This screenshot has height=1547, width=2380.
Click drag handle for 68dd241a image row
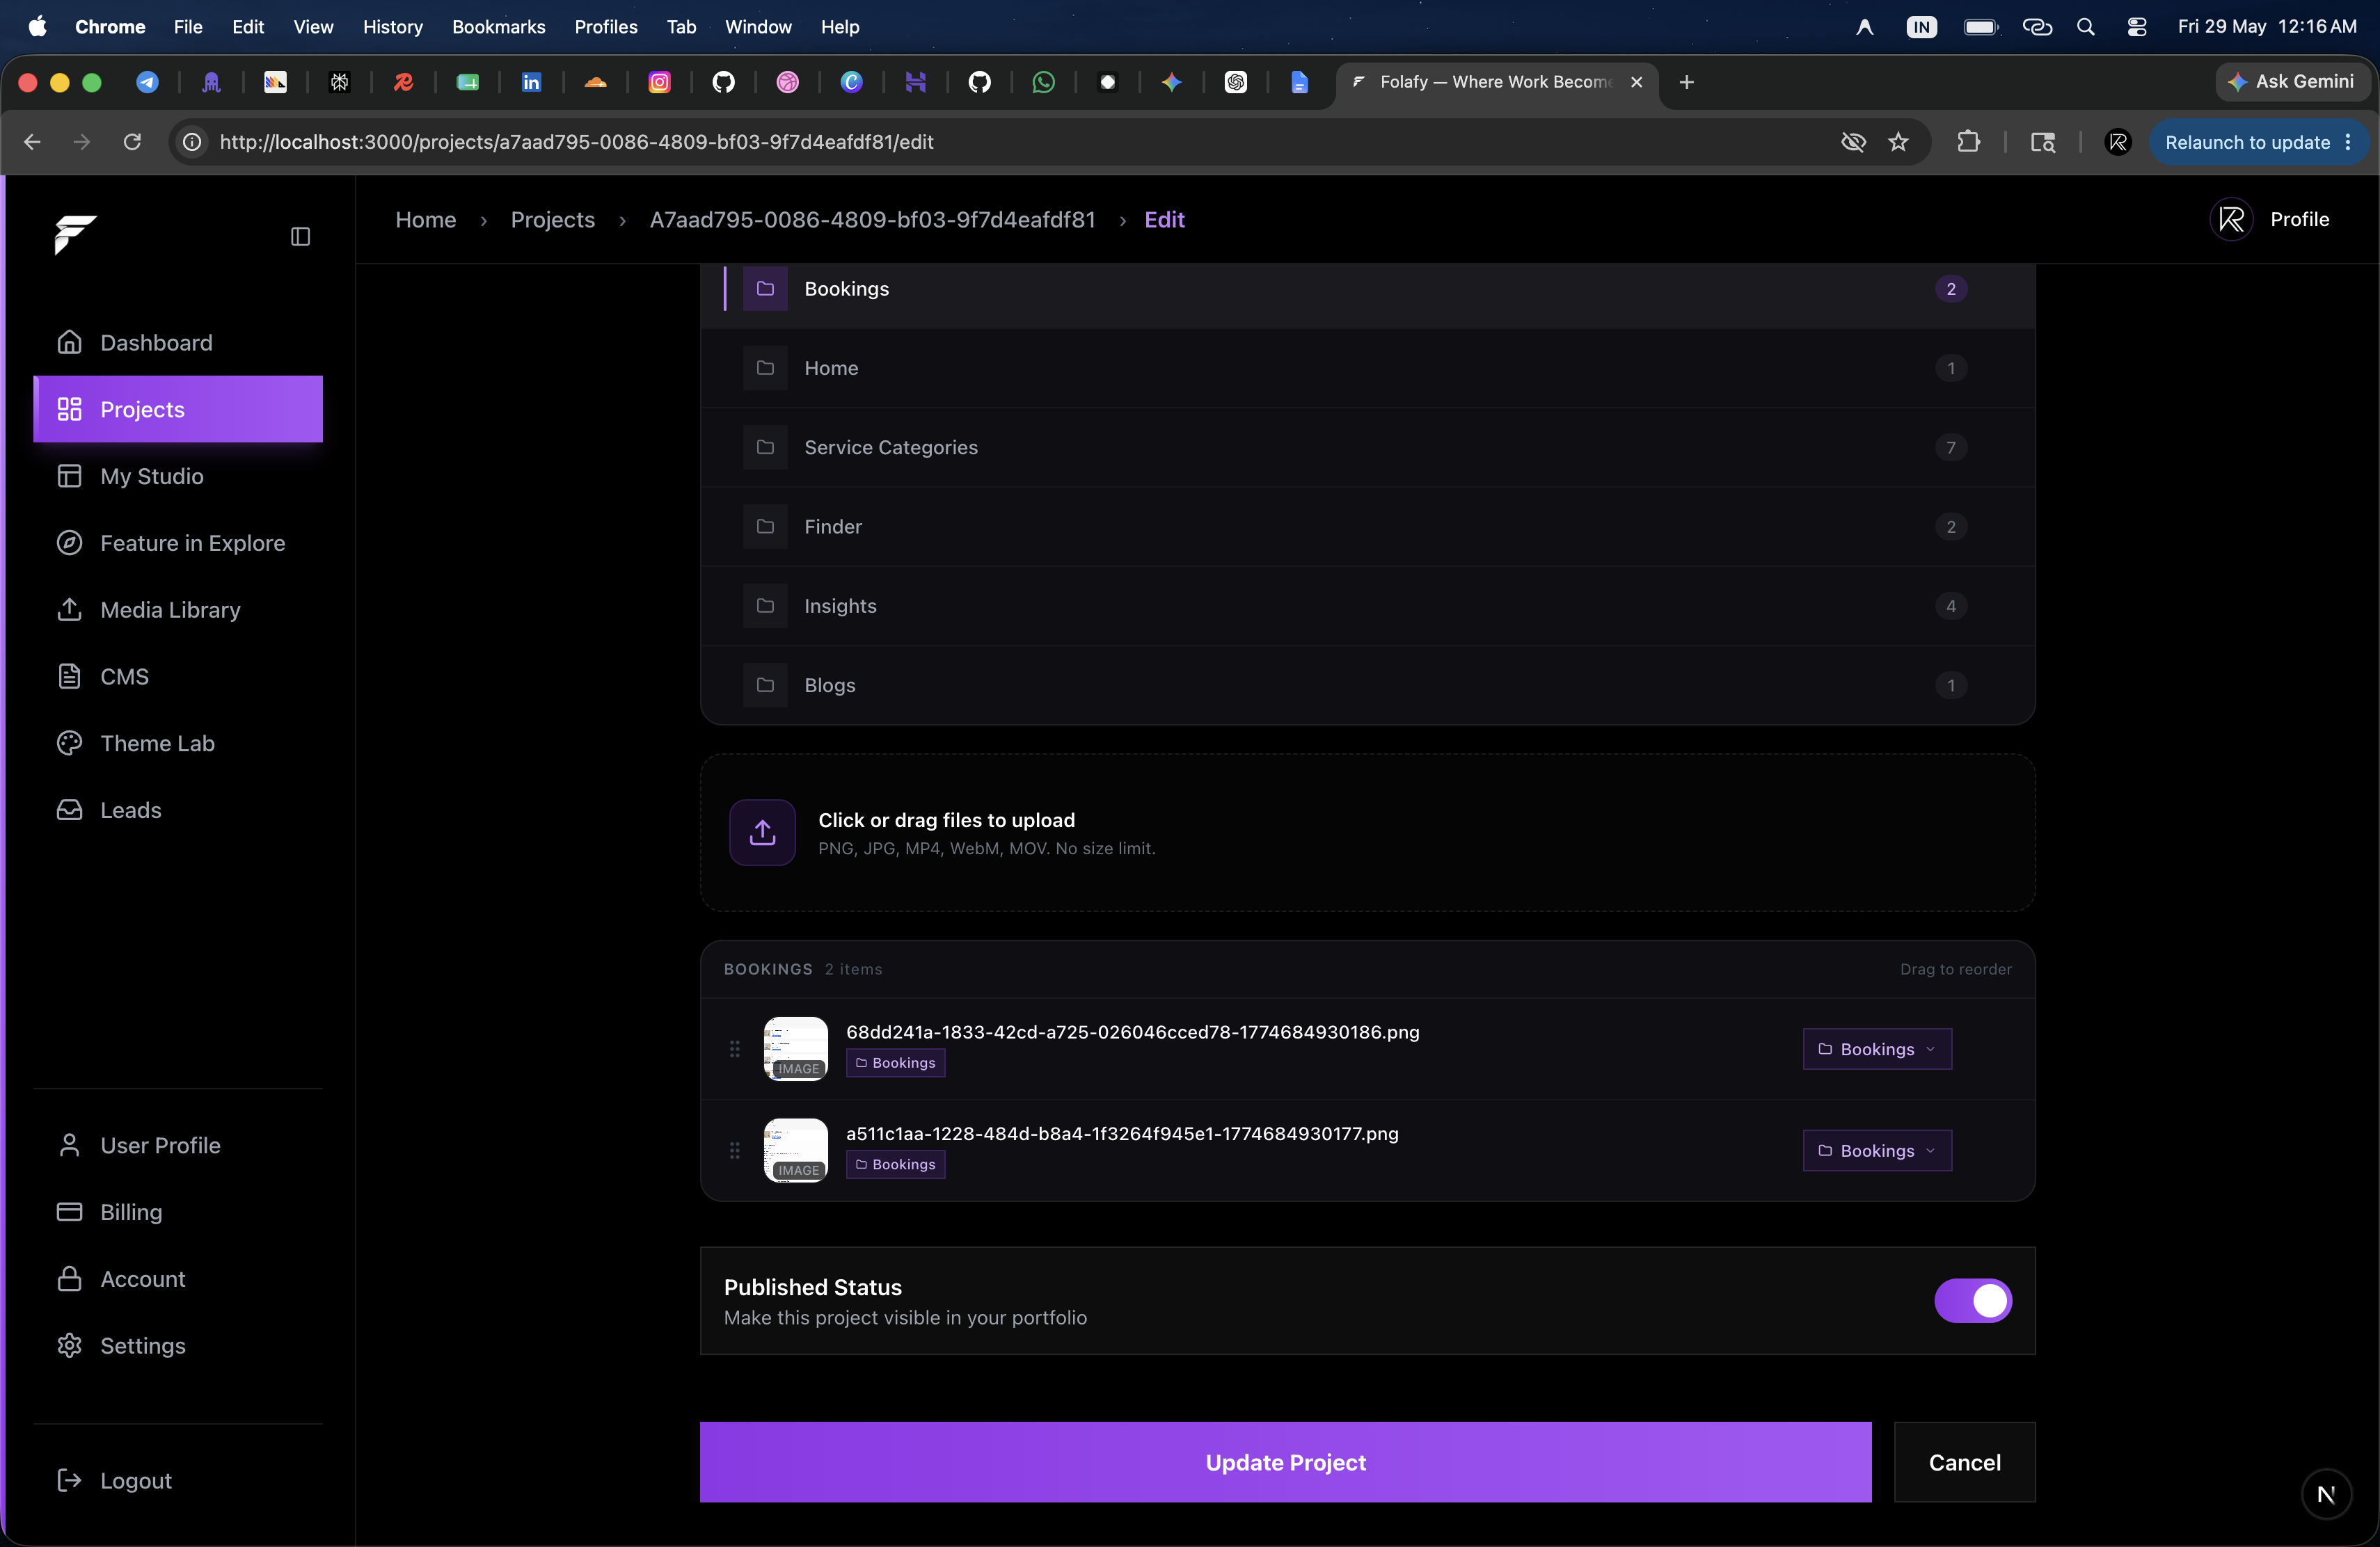pyautogui.click(x=735, y=1050)
